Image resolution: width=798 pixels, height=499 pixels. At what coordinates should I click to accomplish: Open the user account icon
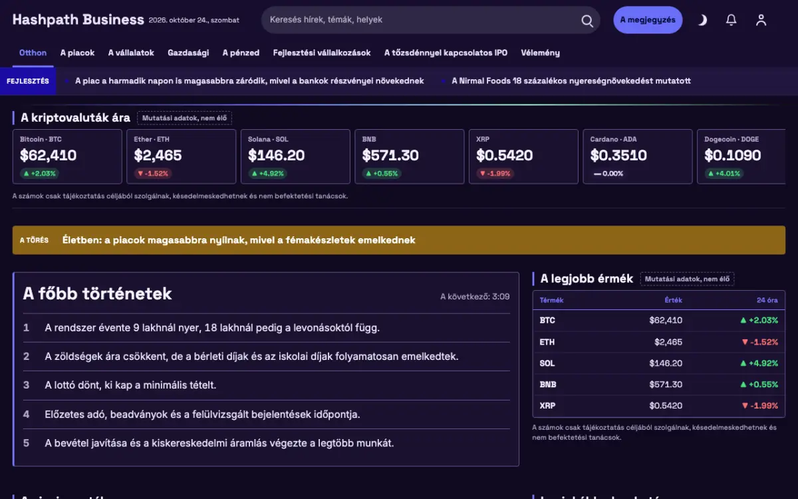click(761, 20)
